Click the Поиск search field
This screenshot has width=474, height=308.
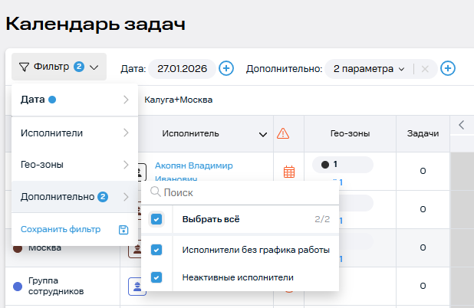[245, 193]
